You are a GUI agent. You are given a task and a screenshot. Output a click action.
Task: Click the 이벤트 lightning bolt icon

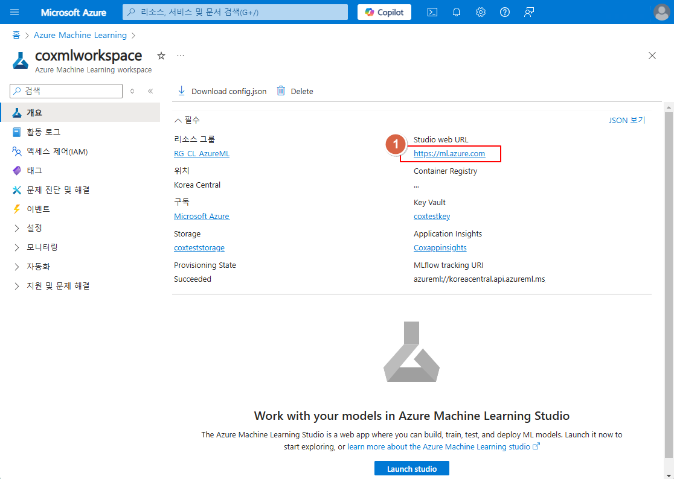(x=17, y=209)
